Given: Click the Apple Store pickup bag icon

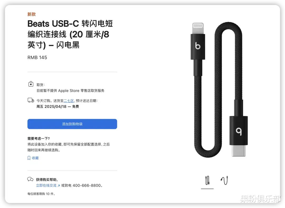Looking at the screenshot, I should click(31, 84).
